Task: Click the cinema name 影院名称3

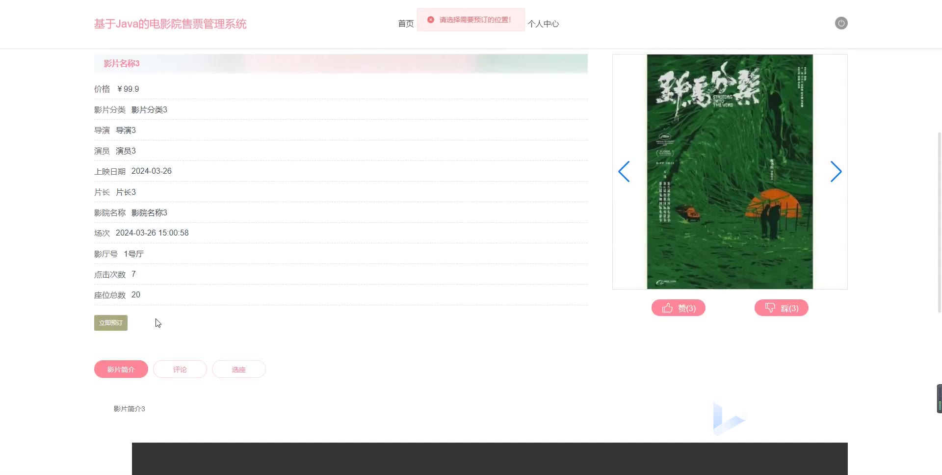Action: coord(149,212)
